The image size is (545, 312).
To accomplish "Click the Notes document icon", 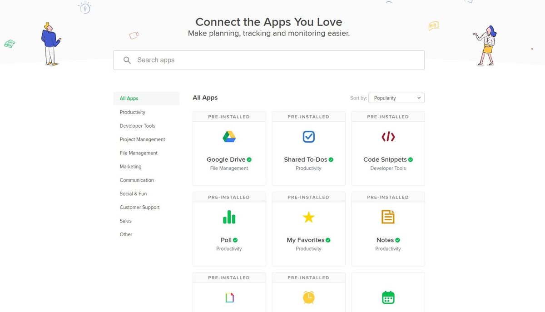I will pyautogui.click(x=388, y=217).
